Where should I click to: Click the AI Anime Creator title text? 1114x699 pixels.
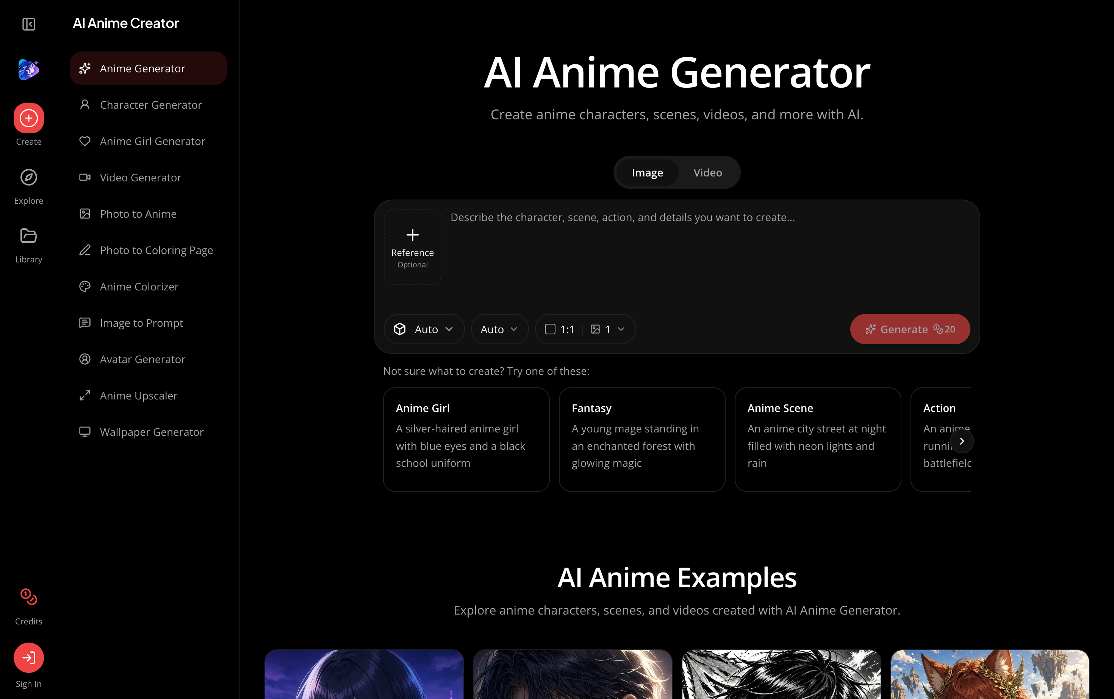coord(125,23)
